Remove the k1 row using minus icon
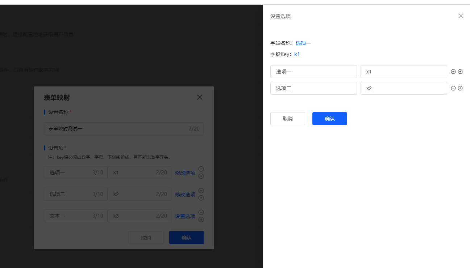Image resolution: width=470 pixels, height=268 pixels. tap(201, 169)
